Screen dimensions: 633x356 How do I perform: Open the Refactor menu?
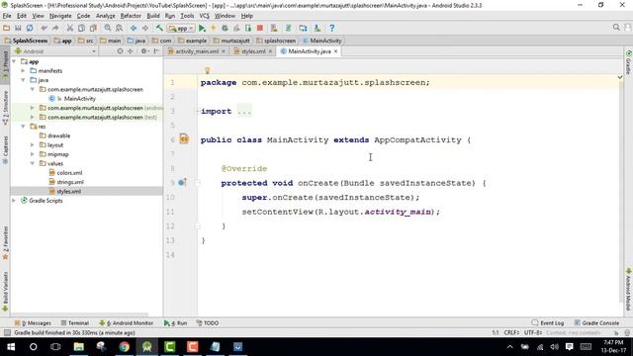tap(131, 16)
